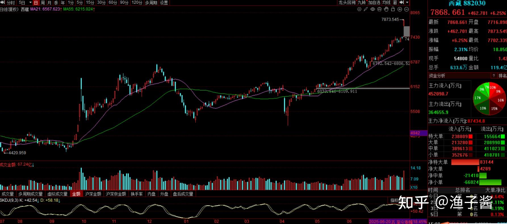Select the drawing pen tool
Image resolution: width=507 pixels, height=224 pixels.
[x=366, y=9]
